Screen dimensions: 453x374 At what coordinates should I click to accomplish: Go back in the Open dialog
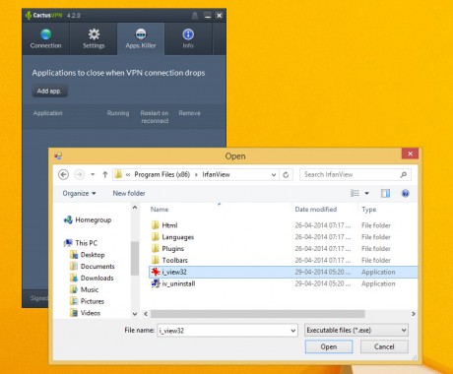point(63,174)
